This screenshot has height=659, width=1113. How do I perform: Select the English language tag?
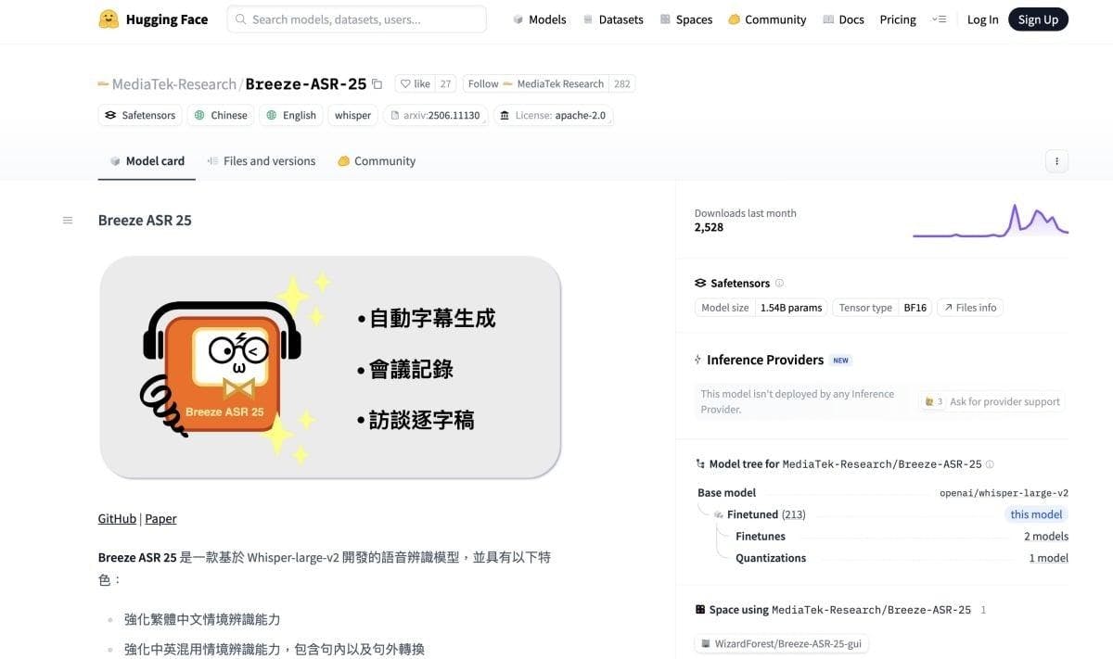(x=291, y=116)
